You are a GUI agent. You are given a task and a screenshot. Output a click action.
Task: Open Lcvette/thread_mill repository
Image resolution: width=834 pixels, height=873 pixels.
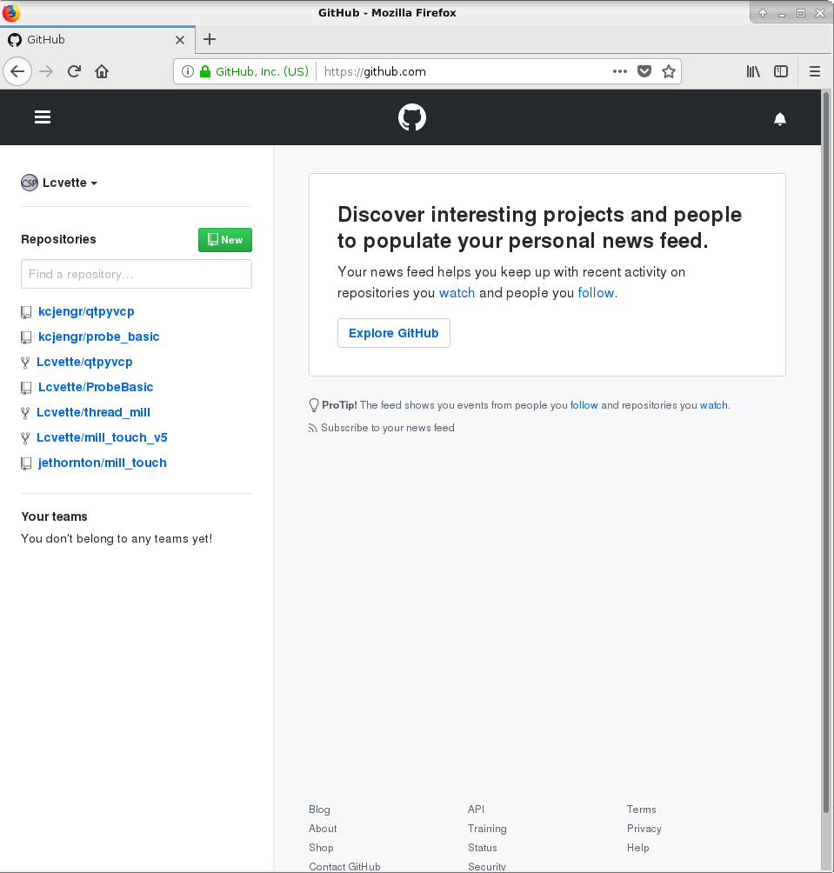(x=94, y=412)
